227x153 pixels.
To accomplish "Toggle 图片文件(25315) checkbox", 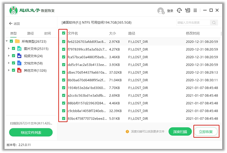I will pyautogui.click(x=13, y=49).
